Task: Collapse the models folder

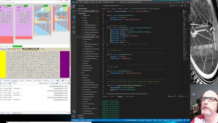Action: [85, 23]
